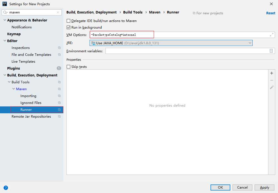The image size is (278, 193).
Task: Click project-level icon next to Runner
Action: (60, 110)
